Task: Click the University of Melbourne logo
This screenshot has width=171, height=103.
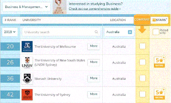Action: [x=27, y=46]
